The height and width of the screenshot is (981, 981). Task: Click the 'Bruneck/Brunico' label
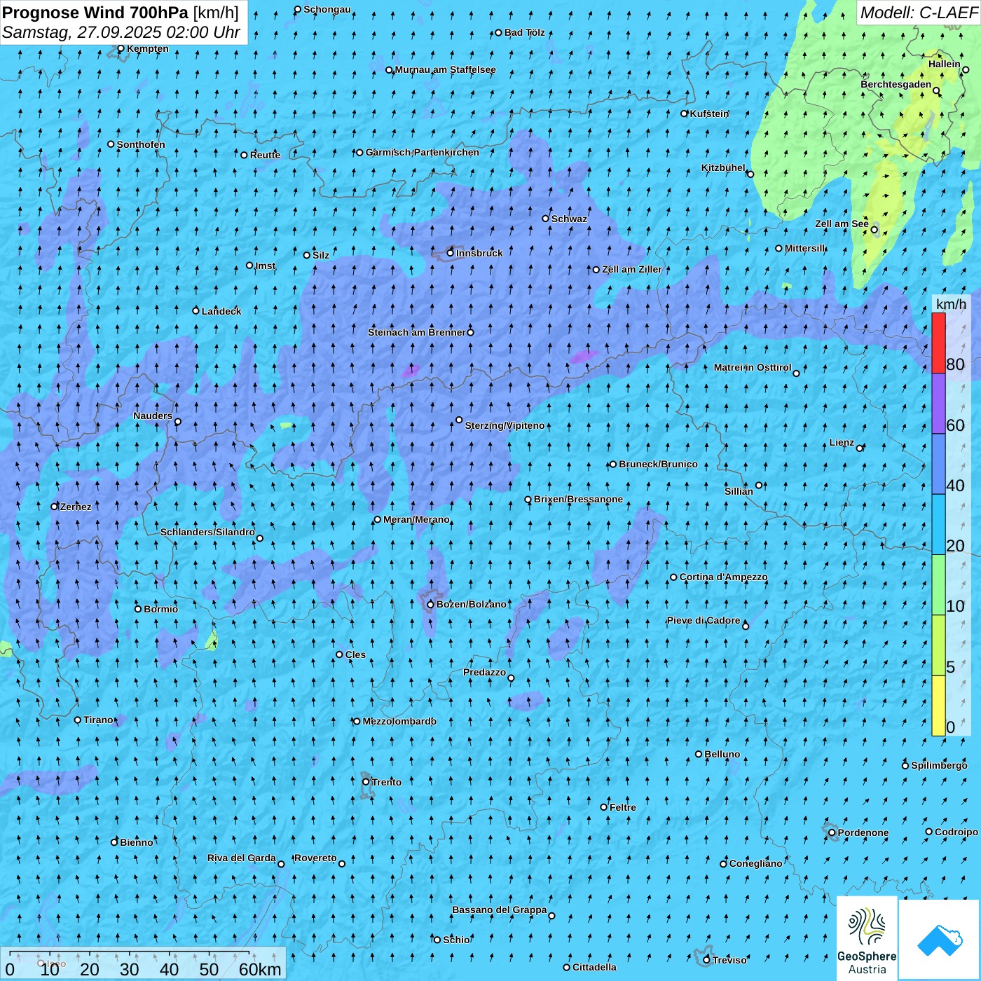[658, 464]
